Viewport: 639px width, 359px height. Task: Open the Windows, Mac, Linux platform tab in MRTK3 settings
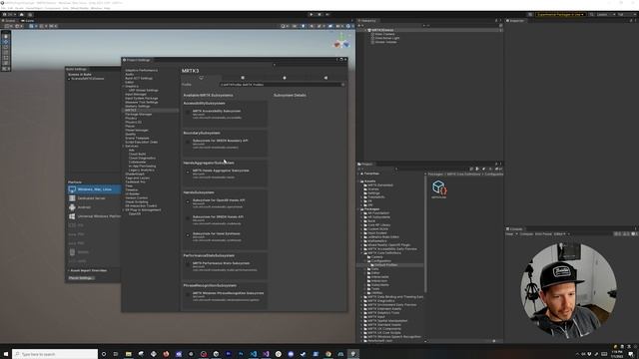[x=202, y=78]
